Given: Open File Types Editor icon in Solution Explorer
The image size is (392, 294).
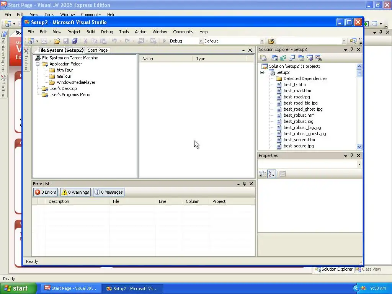Looking at the screenshot, I should click(x=292, y=58).
